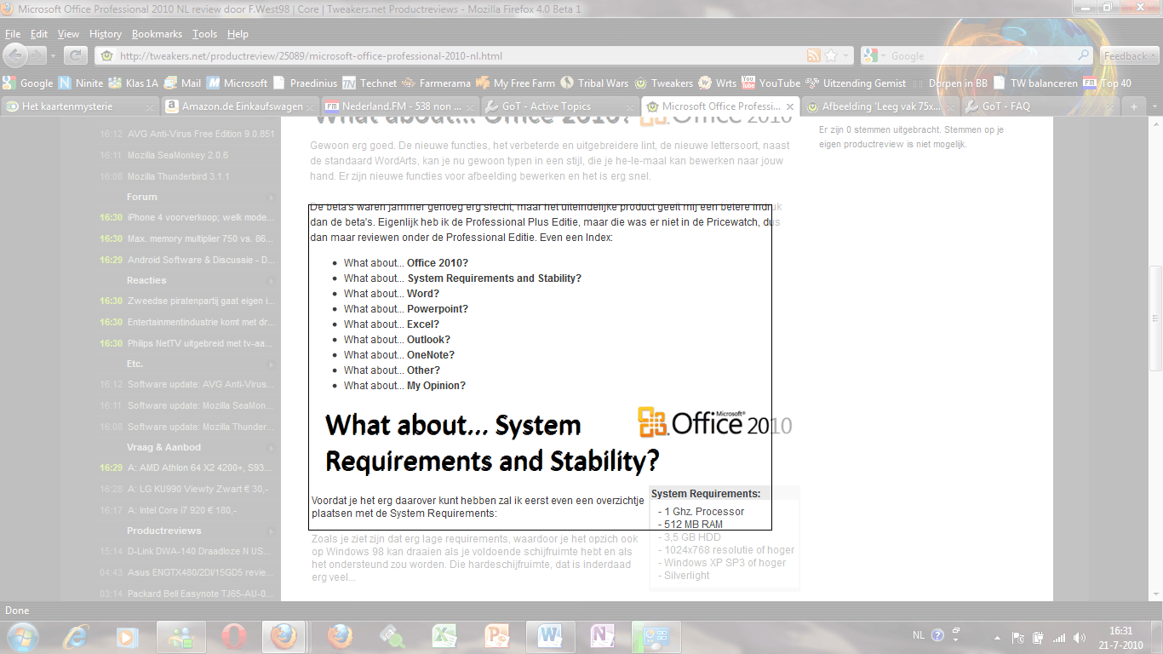Screen dimensions: 1163x654
Task: Open Windows Live Messenger on the taskbar
Action: tap(180, 637)
